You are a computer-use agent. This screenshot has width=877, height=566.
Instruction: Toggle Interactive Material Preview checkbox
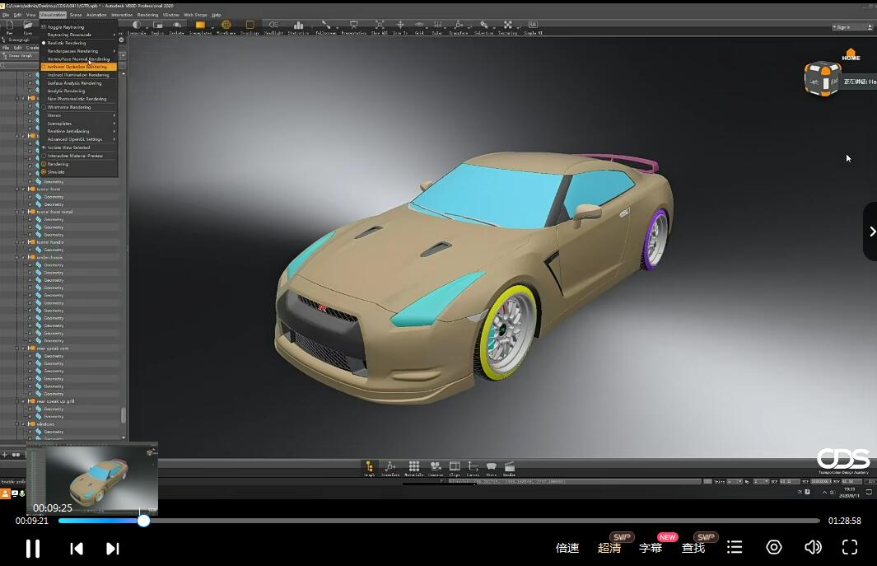[44, 156]
